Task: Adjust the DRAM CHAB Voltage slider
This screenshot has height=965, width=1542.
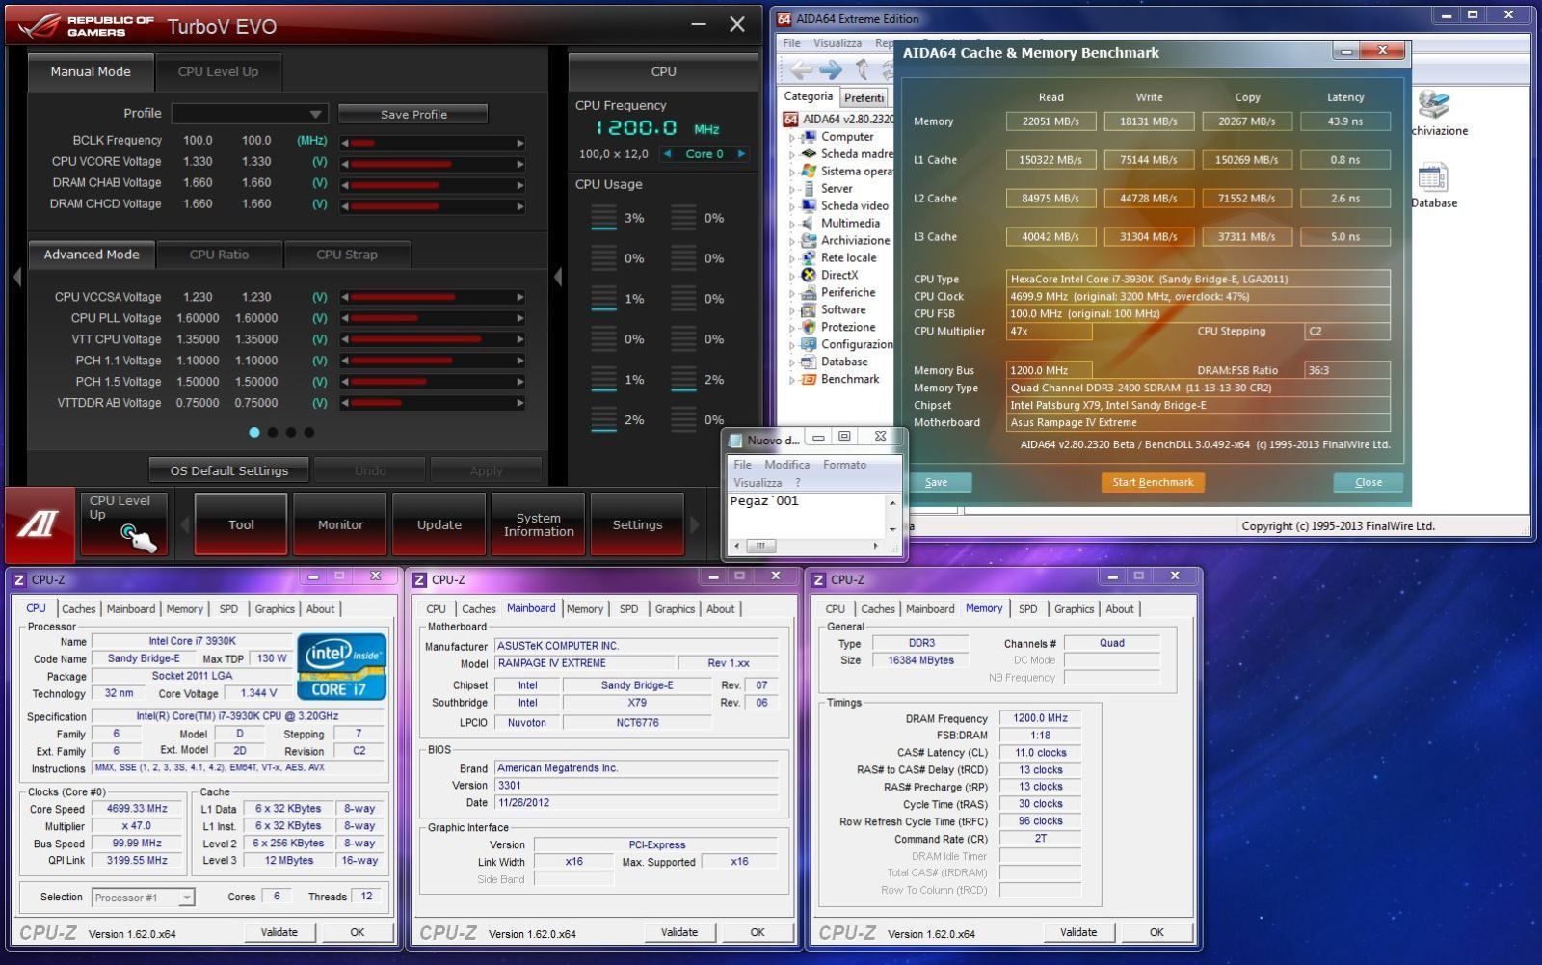Action: 433,185
